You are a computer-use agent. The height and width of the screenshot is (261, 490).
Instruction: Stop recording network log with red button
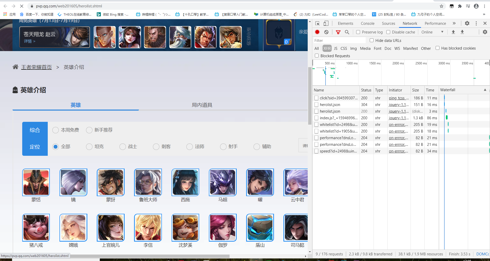click(317, 32)
